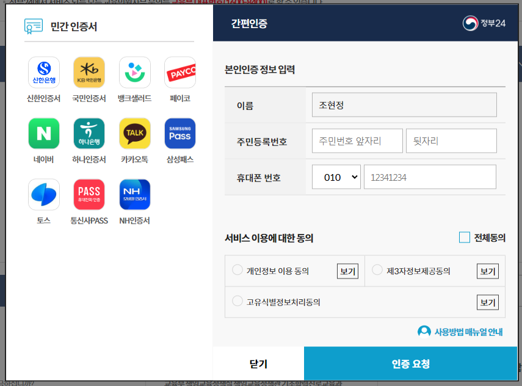Click the 페이코 label text

(180, 98)
